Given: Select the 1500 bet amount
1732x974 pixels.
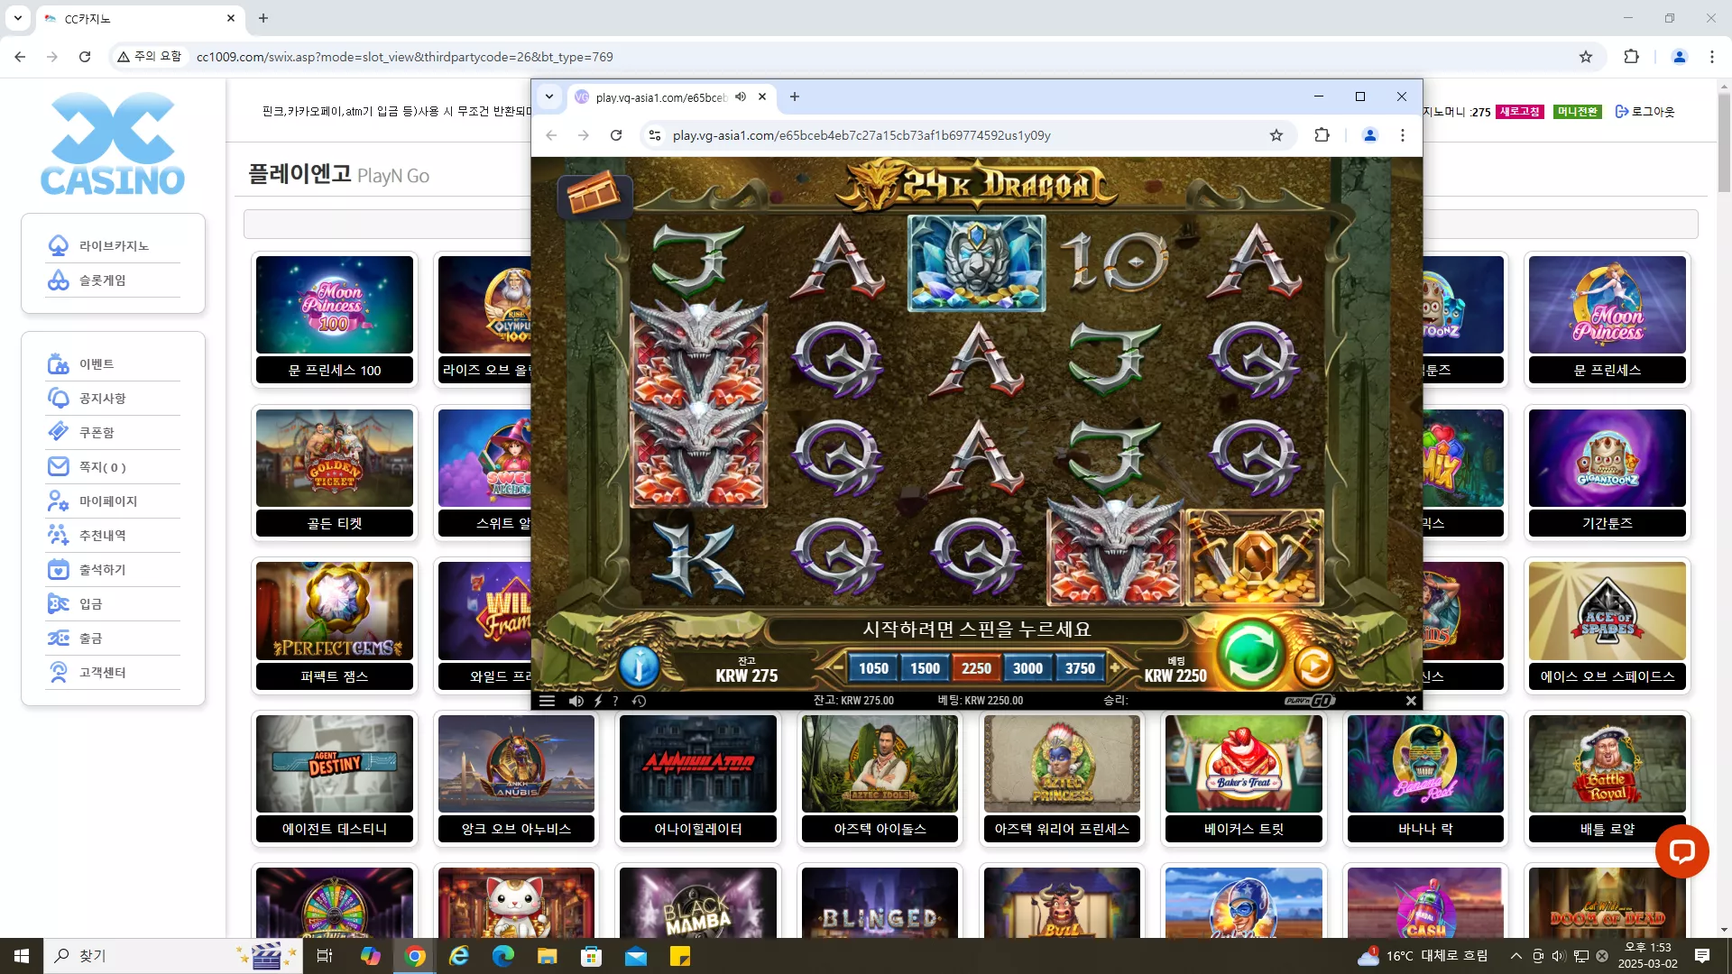Looking at the screenshot, I should pos(925,668).
